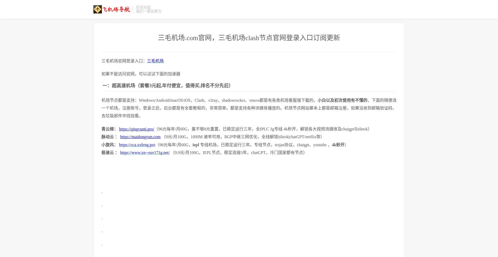Viewport: 498px width, 257px height.
Task: Click the 青云梯 description starting 96元每年/月60G
Action: click(x=262, y=129)
